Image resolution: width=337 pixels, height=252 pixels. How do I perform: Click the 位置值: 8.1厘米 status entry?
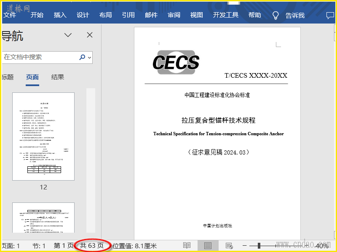click(134, 246)
